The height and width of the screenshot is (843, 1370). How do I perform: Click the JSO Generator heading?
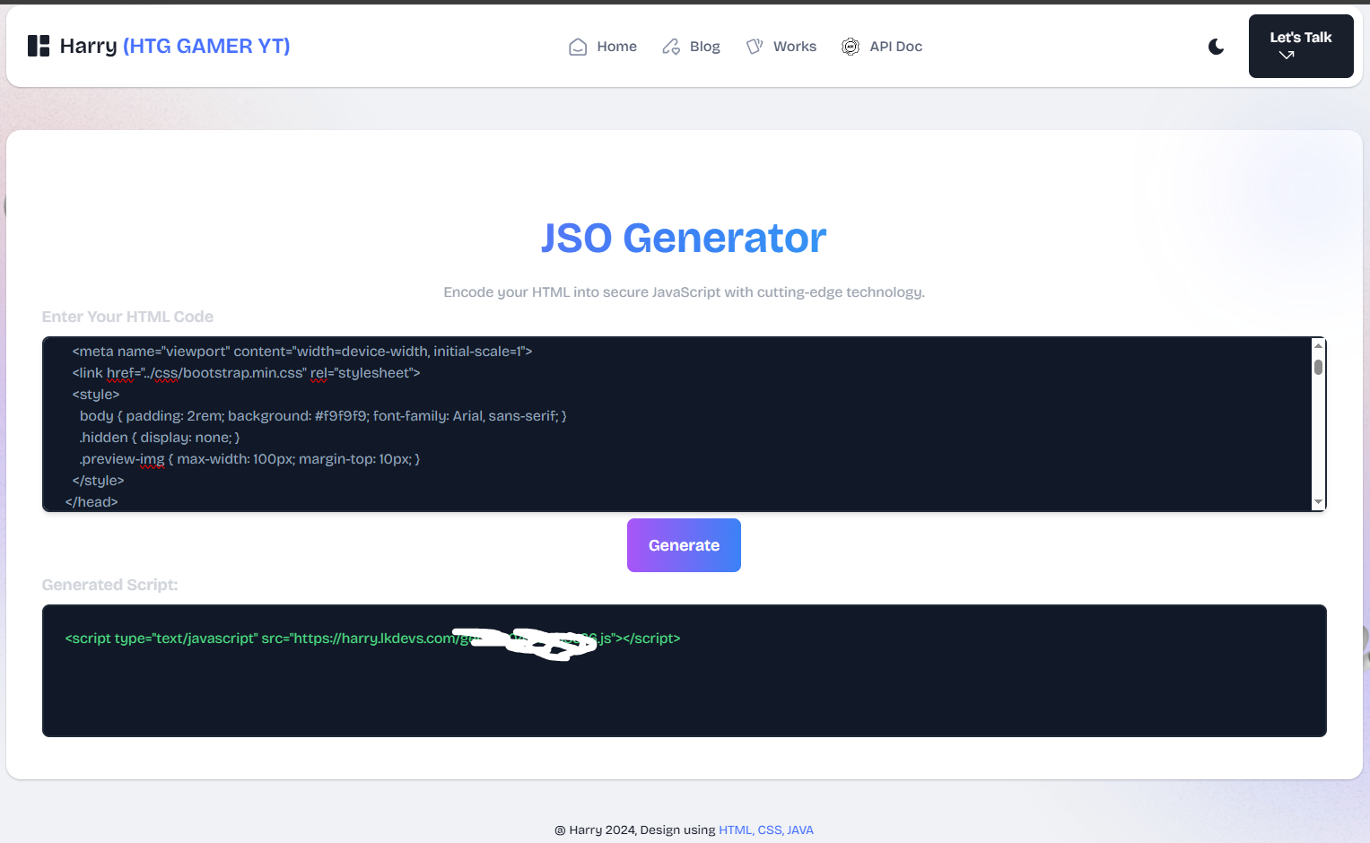click(x=684, y=238)
